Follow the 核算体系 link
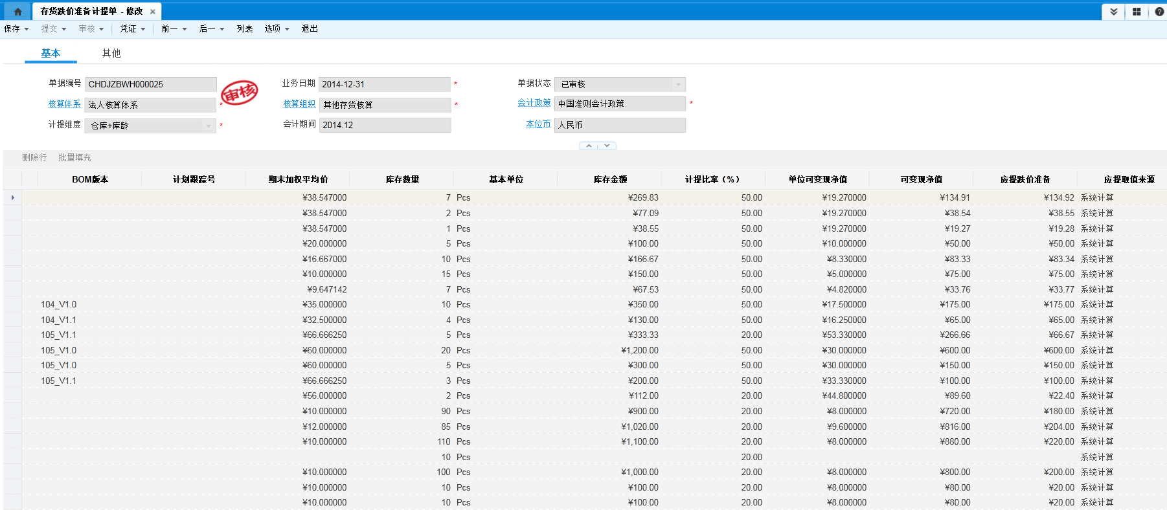This screenshot has width=1167, height=510. (x=64, y=104)
